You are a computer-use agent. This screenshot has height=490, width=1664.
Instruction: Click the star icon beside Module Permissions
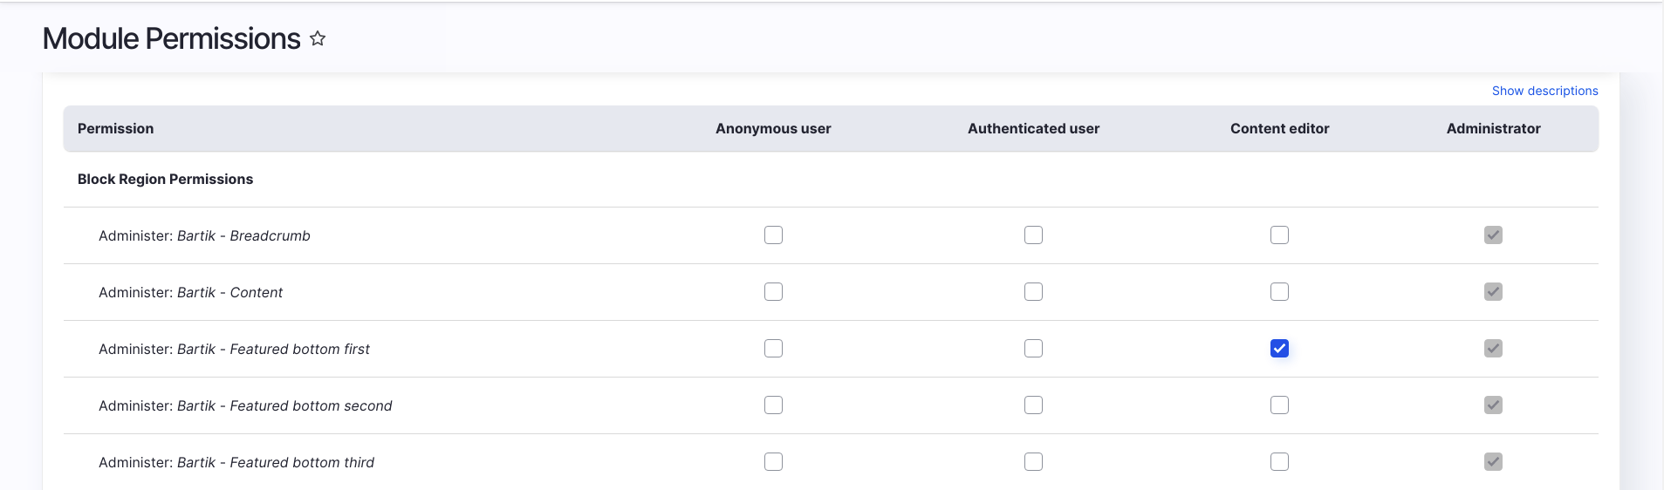318,38
